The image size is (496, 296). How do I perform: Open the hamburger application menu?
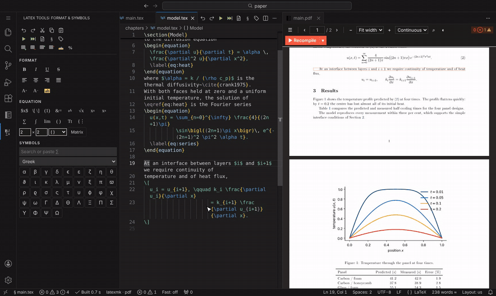pos(8,18)
